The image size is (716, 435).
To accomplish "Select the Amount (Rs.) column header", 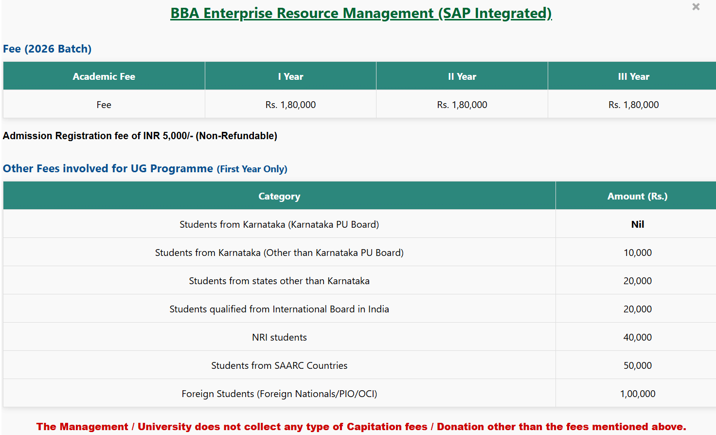I will click(637, 196).
